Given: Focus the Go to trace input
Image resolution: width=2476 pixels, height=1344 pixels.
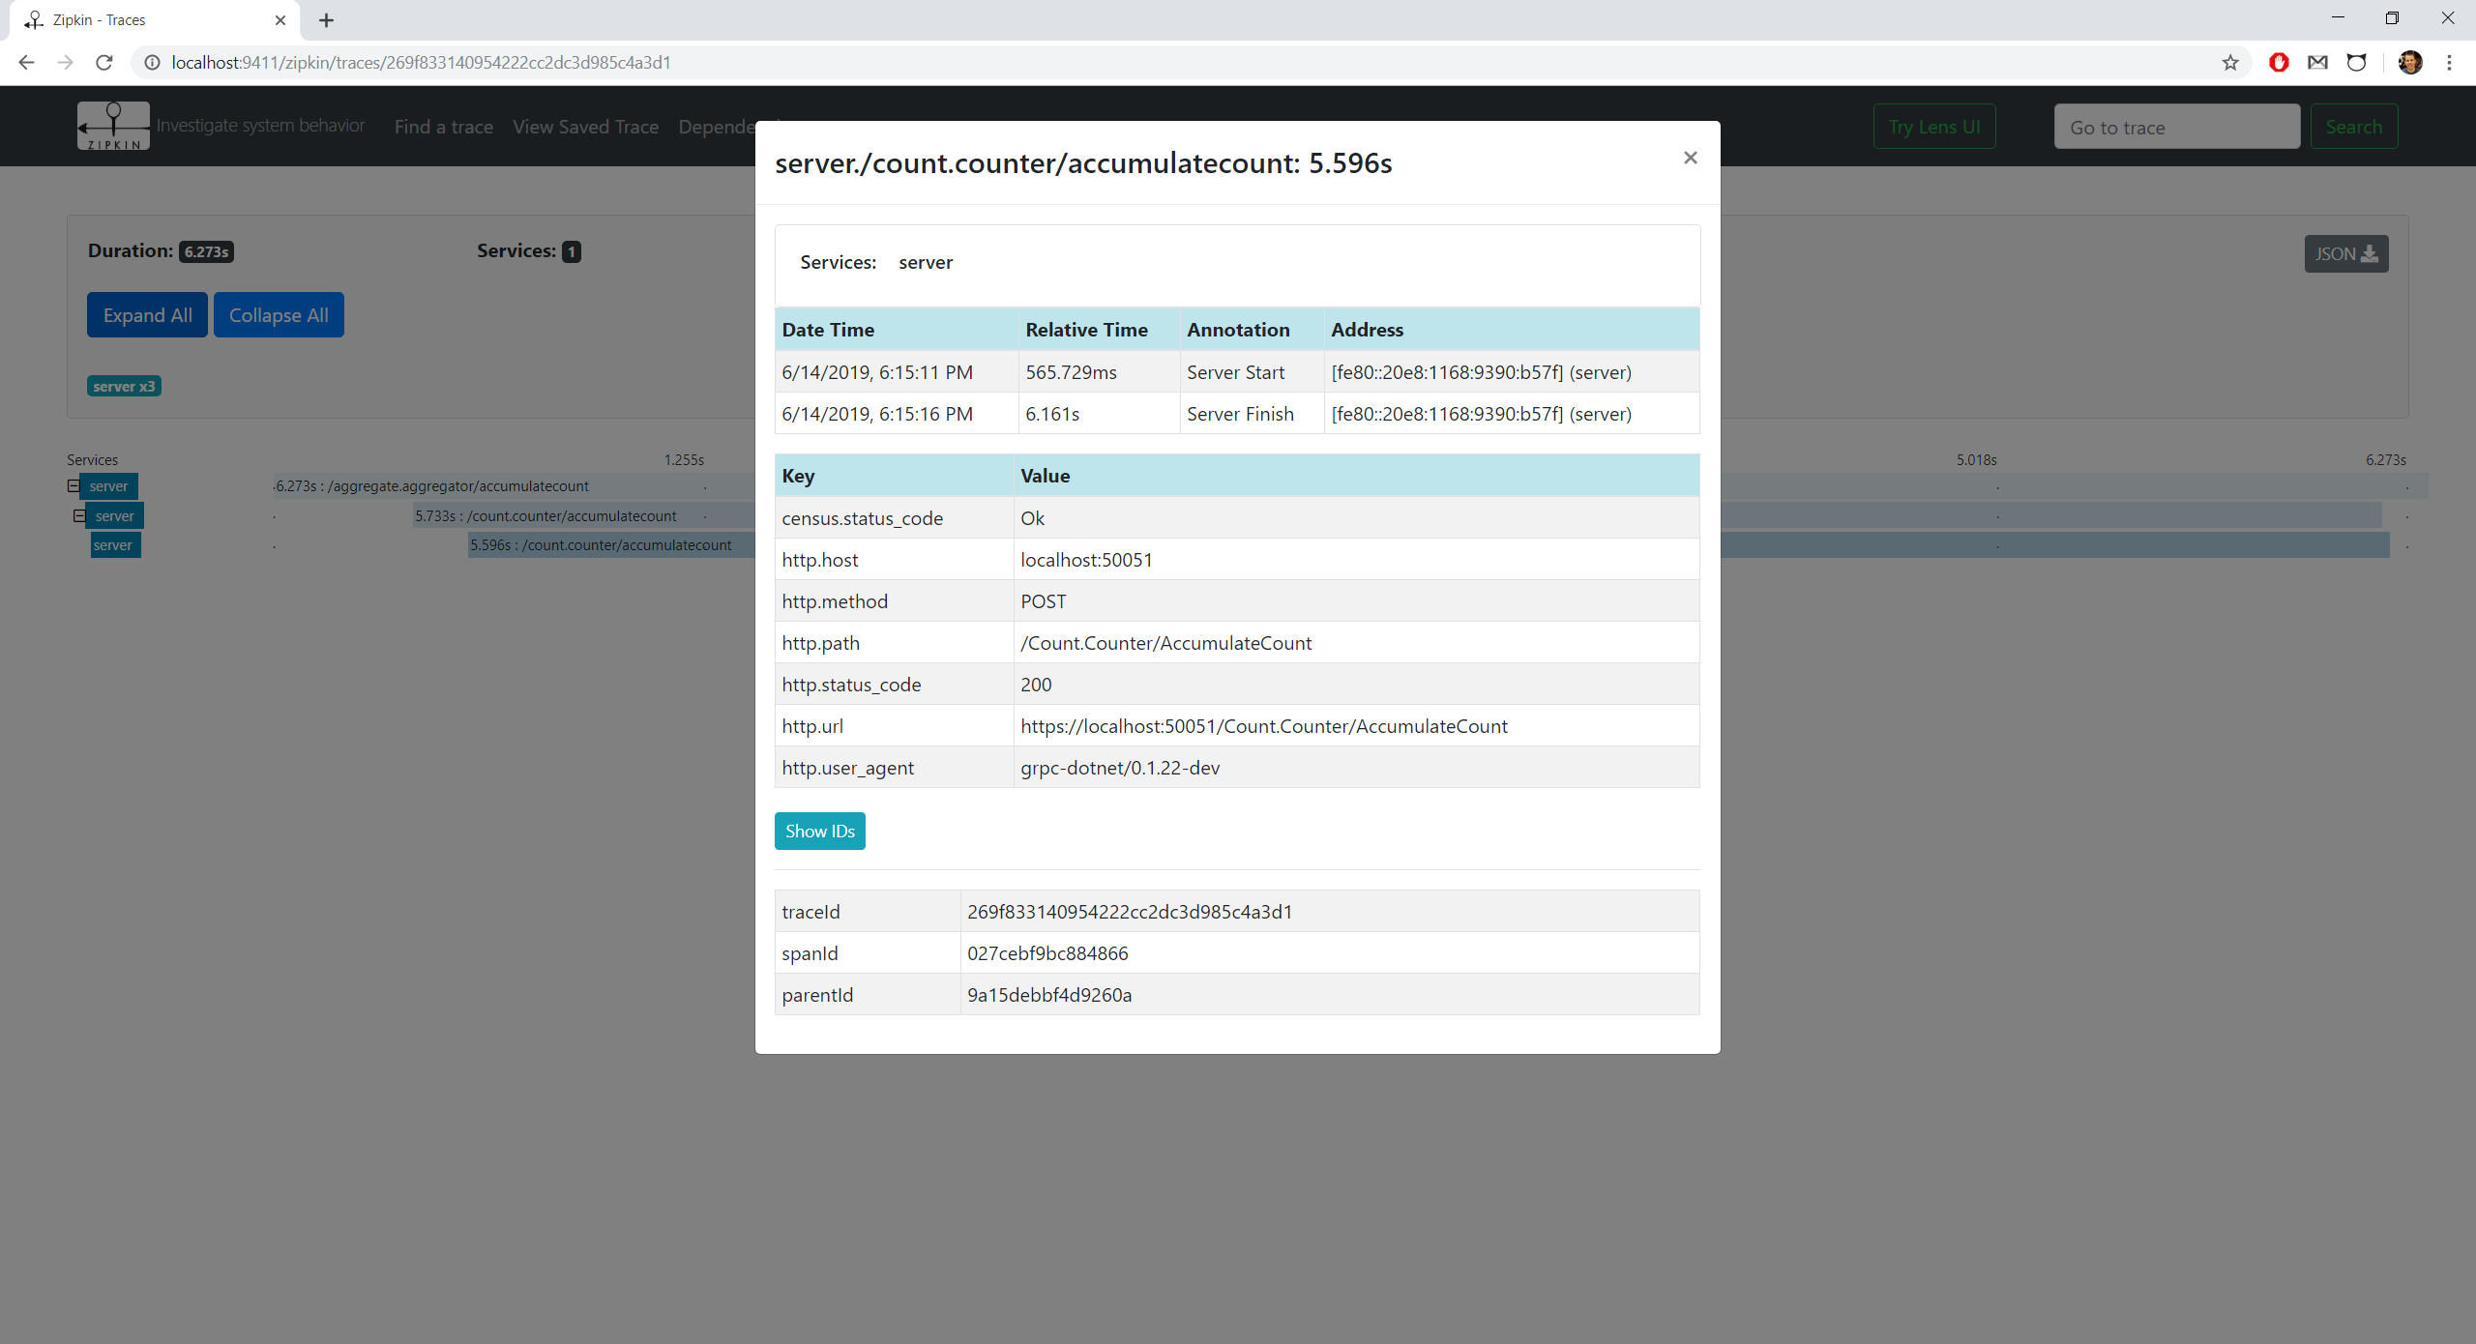Looking at the screenshot, I should 2176,127.
